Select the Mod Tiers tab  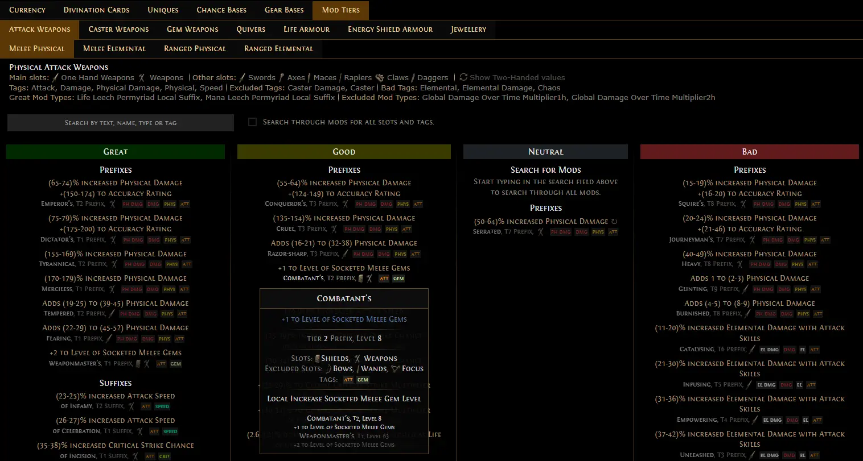click(x=340, y=10)
